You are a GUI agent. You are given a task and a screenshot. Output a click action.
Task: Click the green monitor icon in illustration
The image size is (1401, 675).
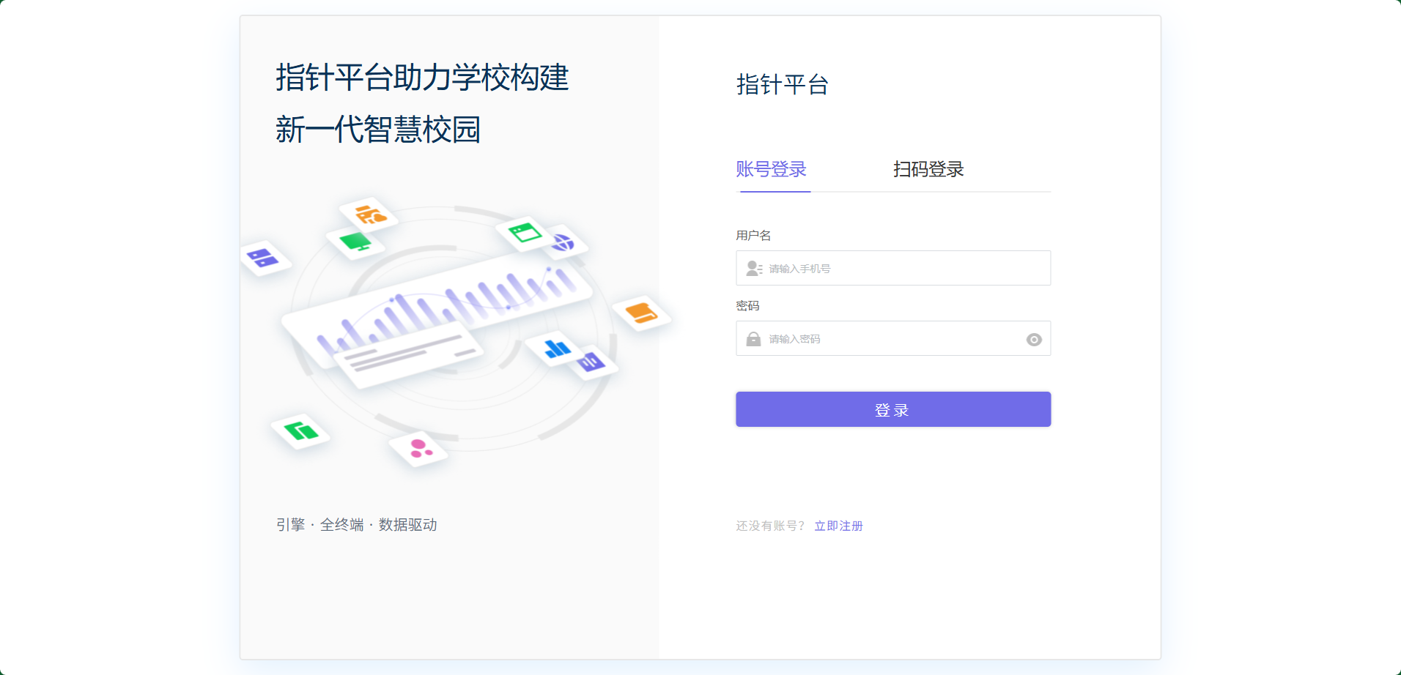click(x=356, y=242)
